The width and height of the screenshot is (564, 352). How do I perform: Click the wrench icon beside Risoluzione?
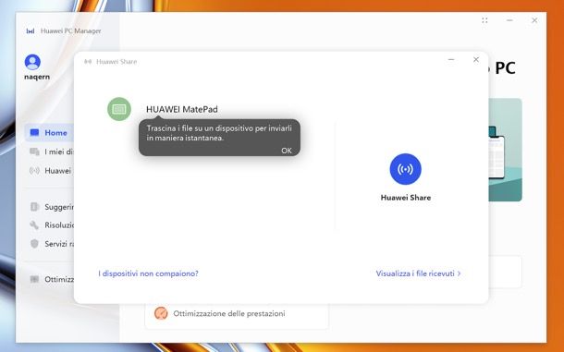click(34, 225)
